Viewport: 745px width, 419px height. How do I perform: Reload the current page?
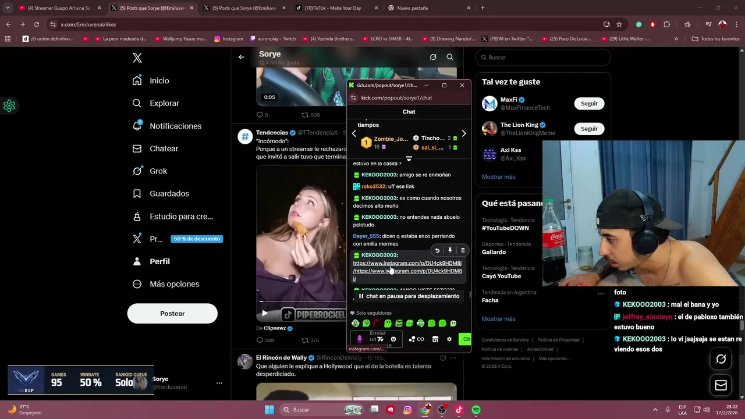36,24
